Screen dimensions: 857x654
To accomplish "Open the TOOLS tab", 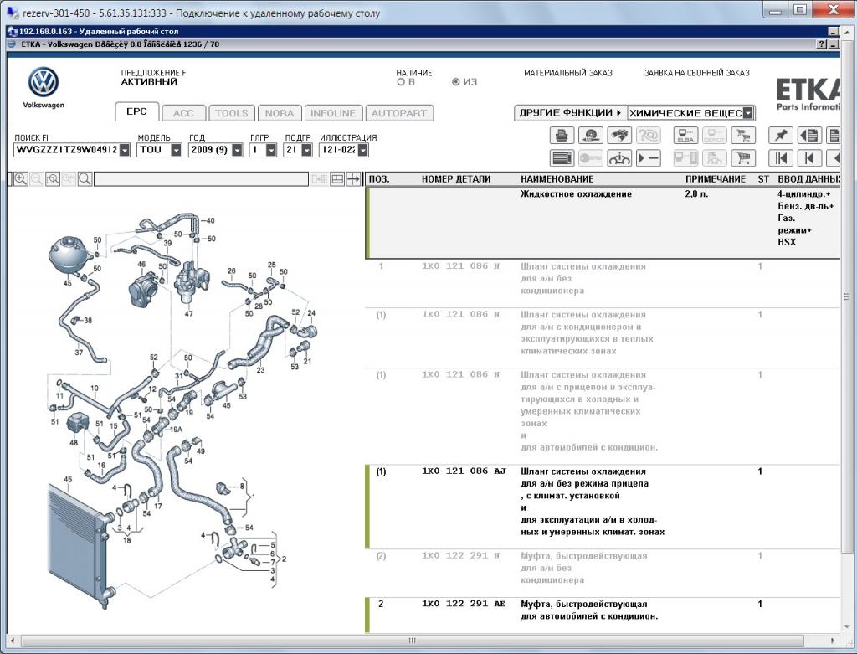I will (x=231, y=113).
